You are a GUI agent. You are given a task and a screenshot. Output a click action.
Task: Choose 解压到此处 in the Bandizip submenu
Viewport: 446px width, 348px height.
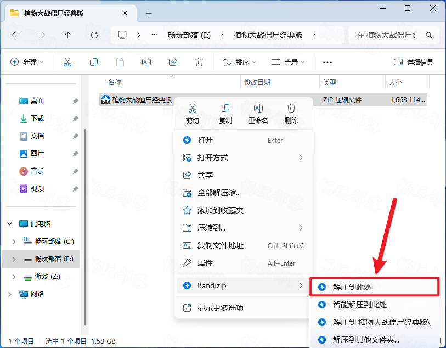(x=374, y=287)
